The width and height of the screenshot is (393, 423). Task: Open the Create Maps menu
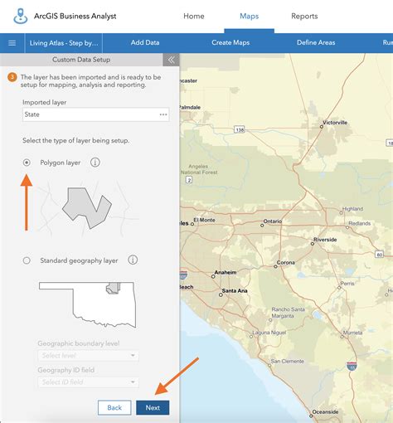pyautogui.click(x=230, y=42)
